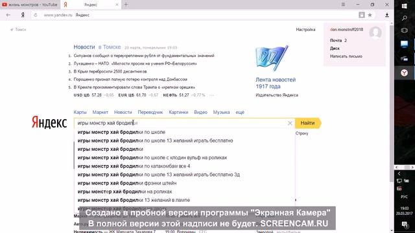Open the в Томске news link

(x=110, y=47)
